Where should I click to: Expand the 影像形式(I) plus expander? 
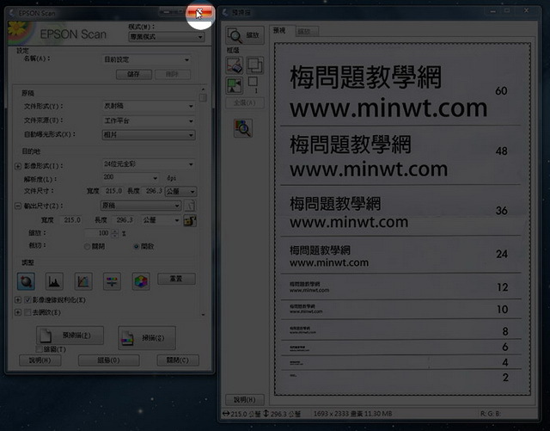18,166
